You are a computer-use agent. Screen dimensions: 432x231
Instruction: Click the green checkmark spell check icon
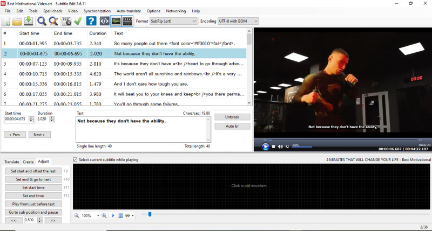point(78,22)
